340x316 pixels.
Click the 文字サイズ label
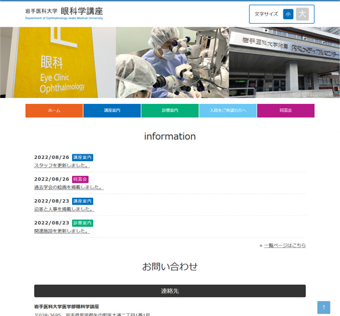click(267, 14)
